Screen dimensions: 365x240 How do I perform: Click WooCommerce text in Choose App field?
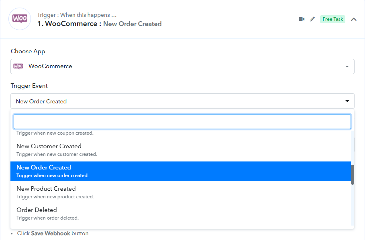coord(50,66)
